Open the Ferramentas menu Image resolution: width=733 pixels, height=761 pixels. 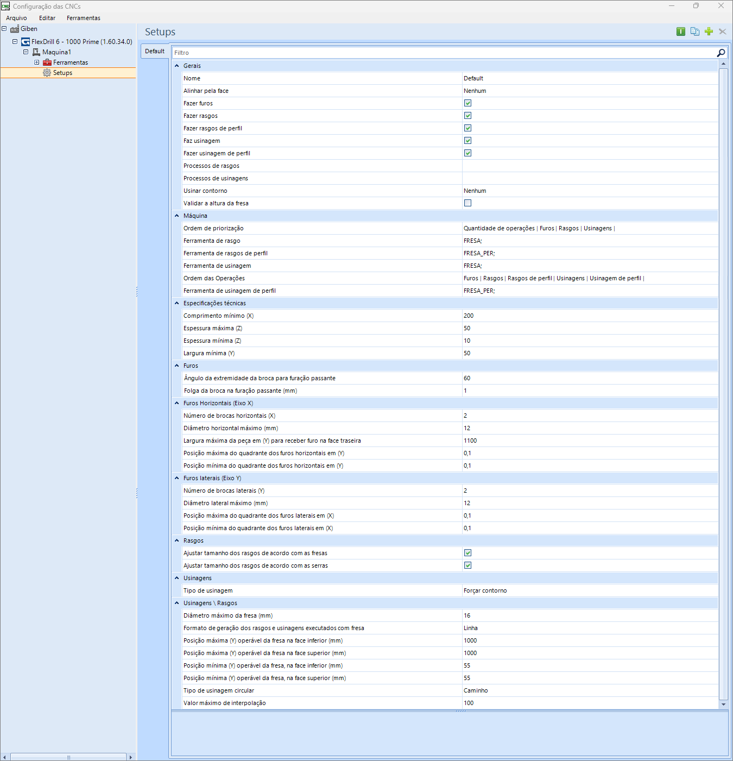tap(84, 18)
